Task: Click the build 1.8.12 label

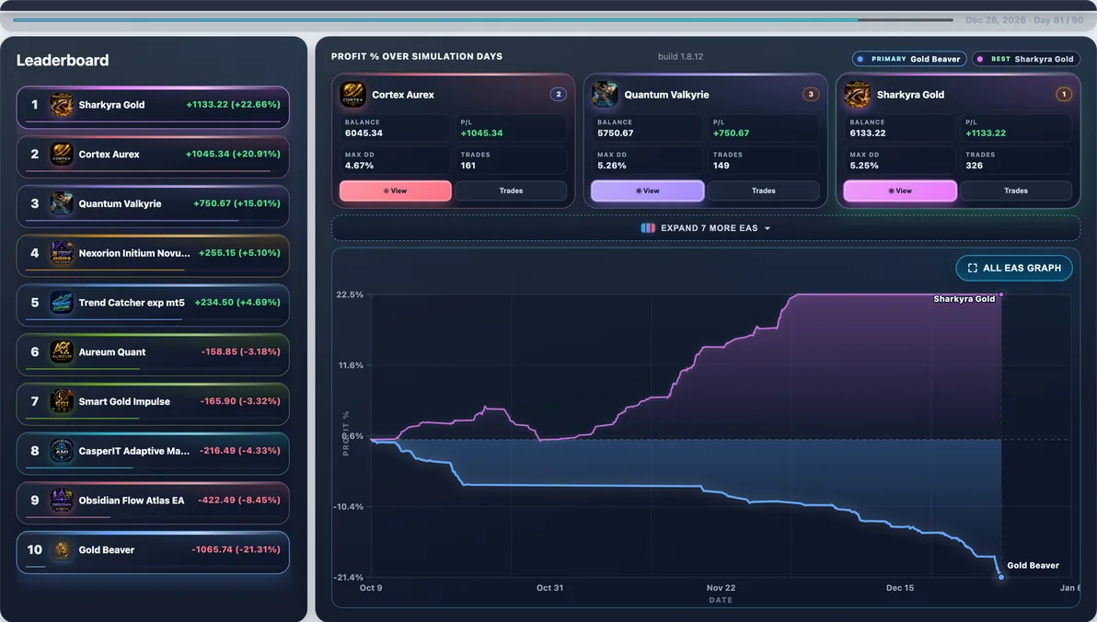Action: point(681,57)
